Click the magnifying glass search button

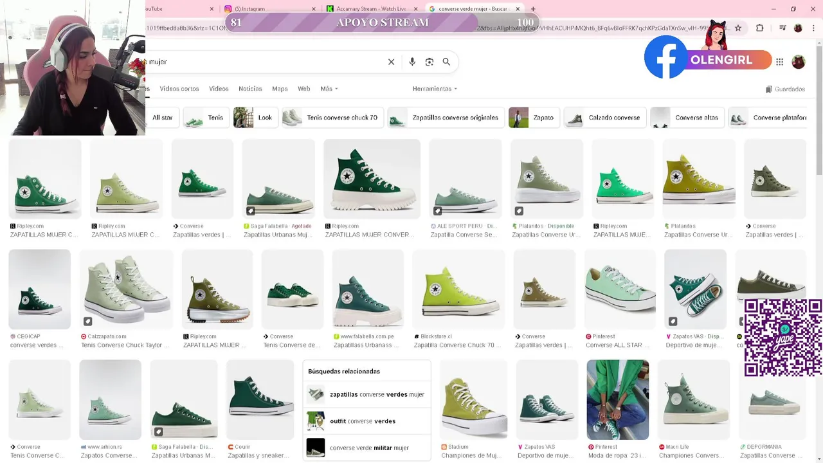(446, 62)
